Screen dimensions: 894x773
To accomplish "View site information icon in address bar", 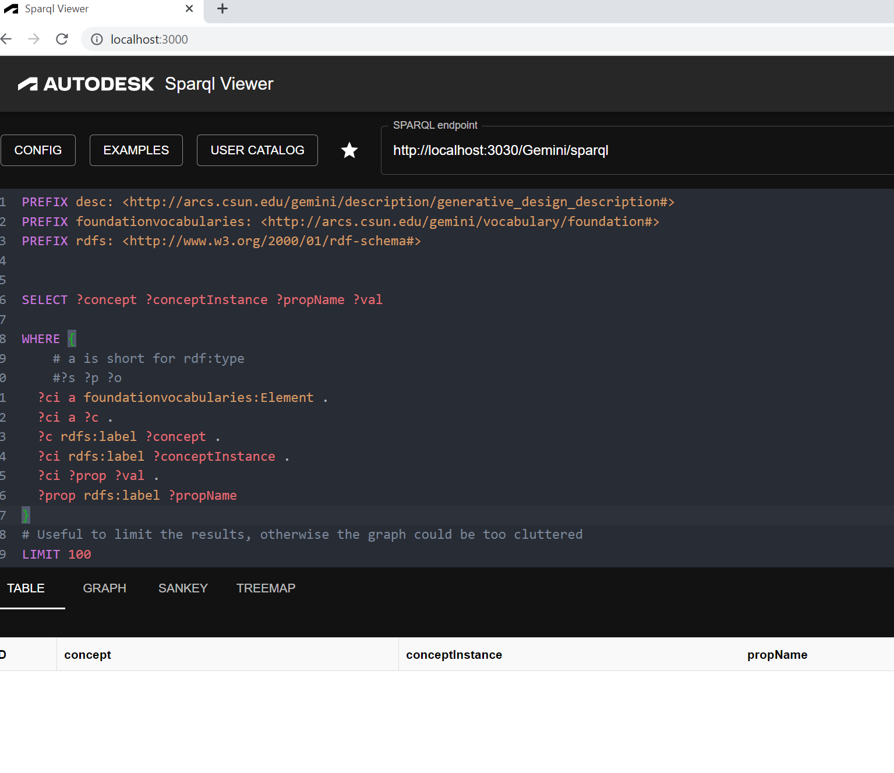I will [x=97, y=39].
